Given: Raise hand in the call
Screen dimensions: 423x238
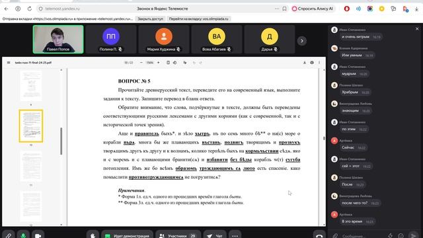Looking at the screenshot, I should [93, 236].
